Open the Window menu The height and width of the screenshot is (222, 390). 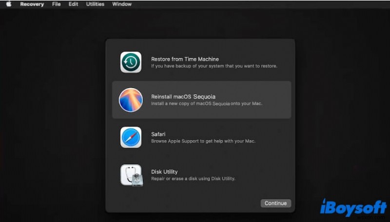(122, 4)
